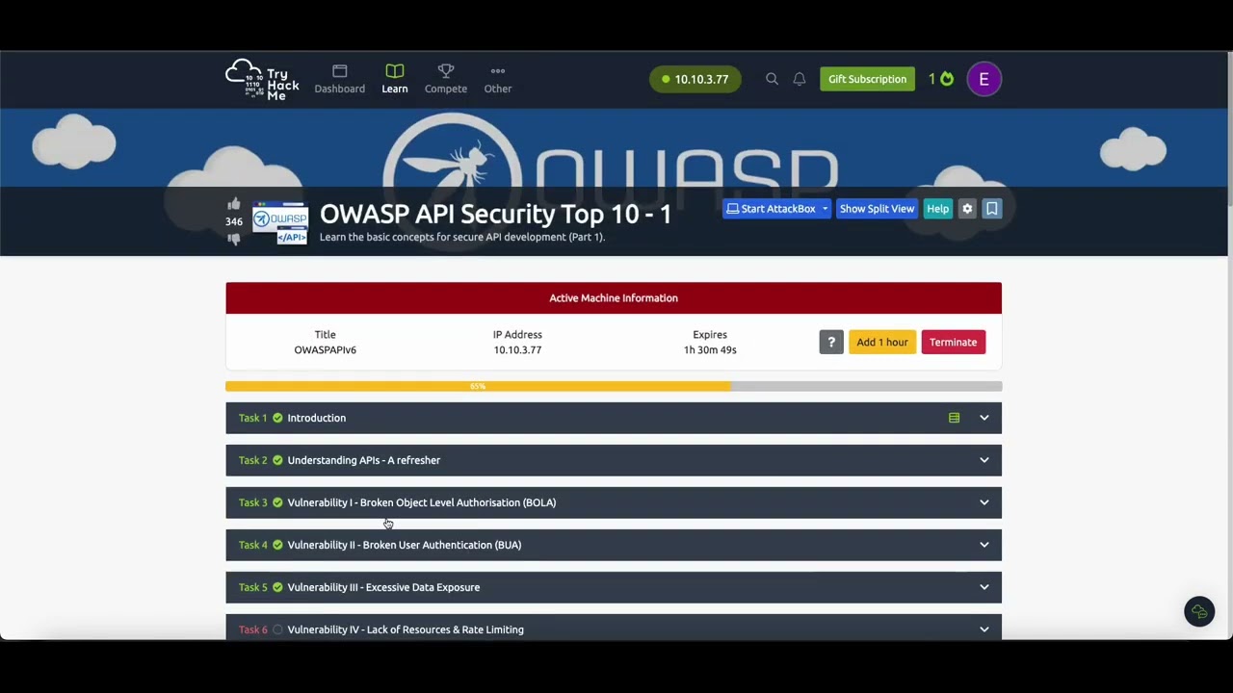Click the Add 1 hour button

pyautogui.click(x=882, y=342)
